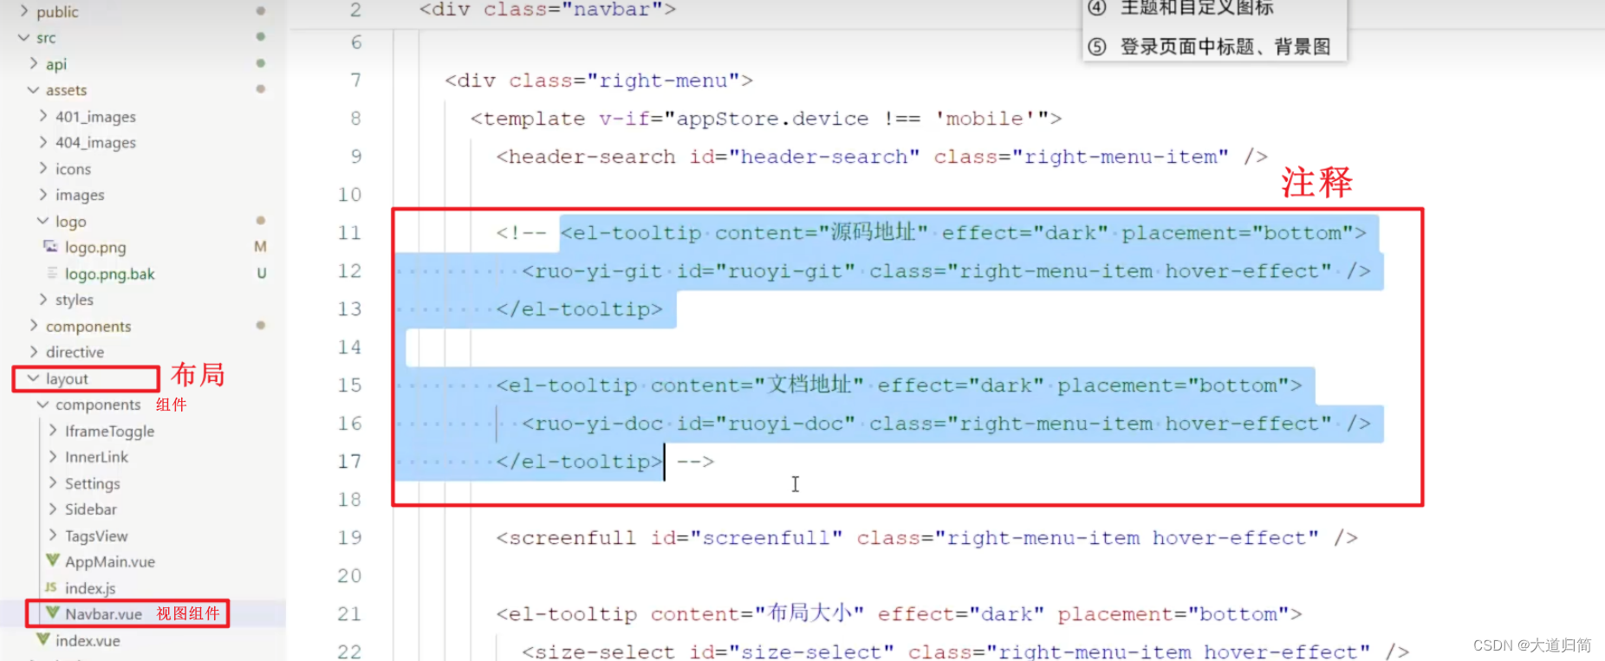This screenshot has width=1605, height=661.
Task: Expand the IframeToggle folder chevron
Action: pos(53,430)
